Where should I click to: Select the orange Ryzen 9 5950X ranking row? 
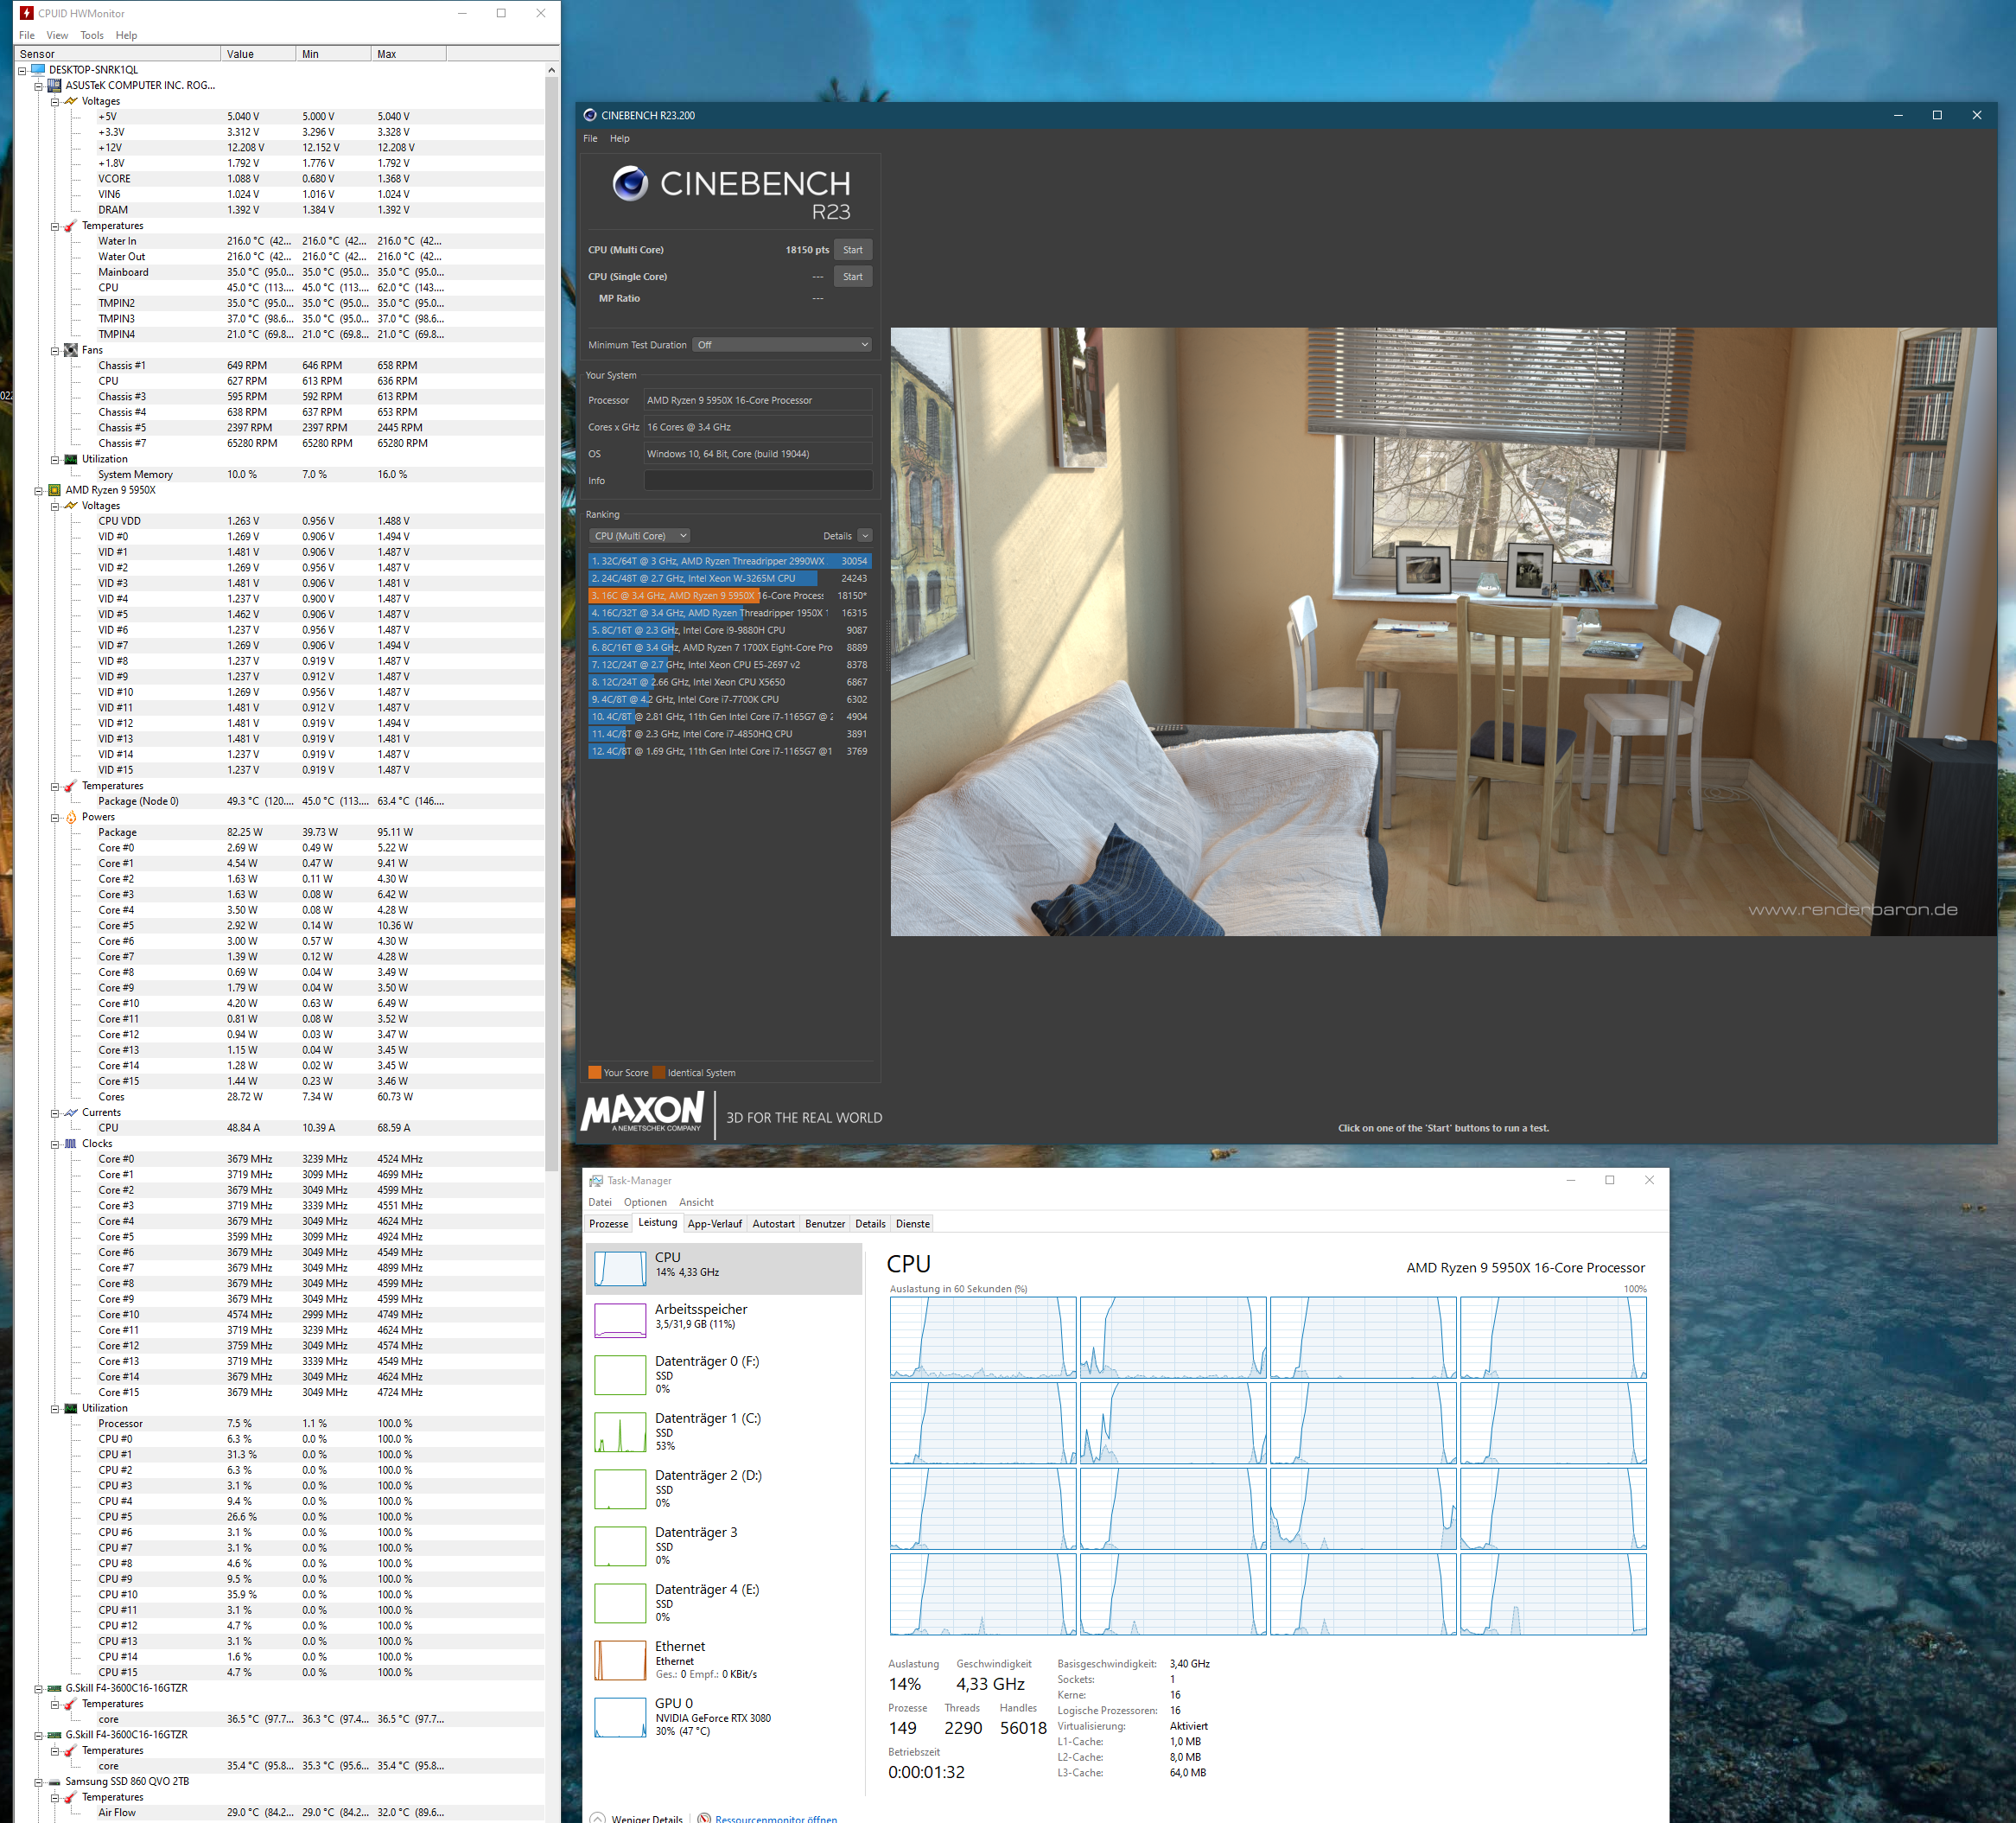[x=729, y=596]
